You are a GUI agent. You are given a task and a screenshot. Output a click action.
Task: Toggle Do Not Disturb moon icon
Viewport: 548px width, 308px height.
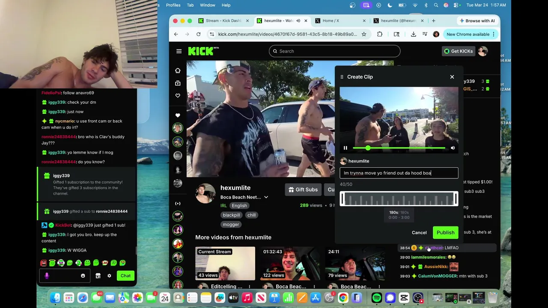point(390,5)
